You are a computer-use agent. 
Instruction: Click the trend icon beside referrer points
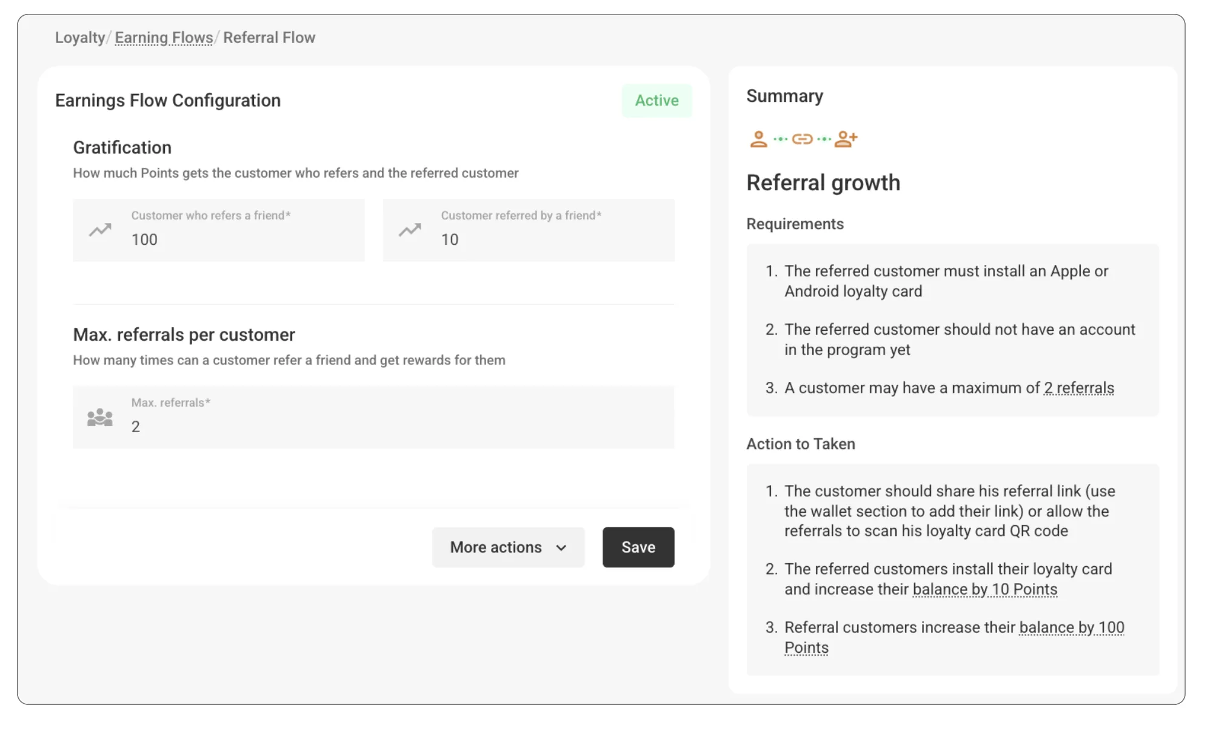tap(101, 230)
